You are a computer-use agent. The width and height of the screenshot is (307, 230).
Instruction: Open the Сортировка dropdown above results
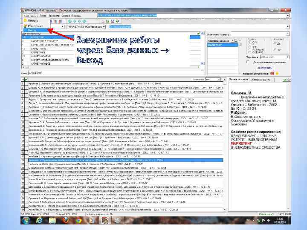point(219,79)
